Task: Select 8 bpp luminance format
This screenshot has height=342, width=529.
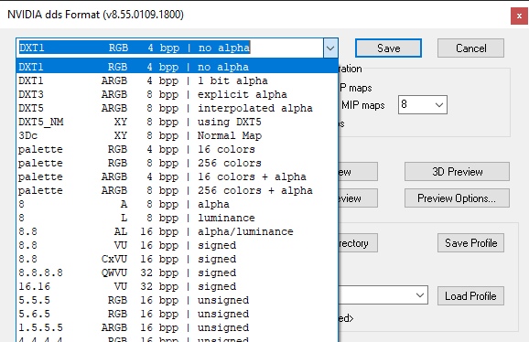Action: (x=178, y=218)
